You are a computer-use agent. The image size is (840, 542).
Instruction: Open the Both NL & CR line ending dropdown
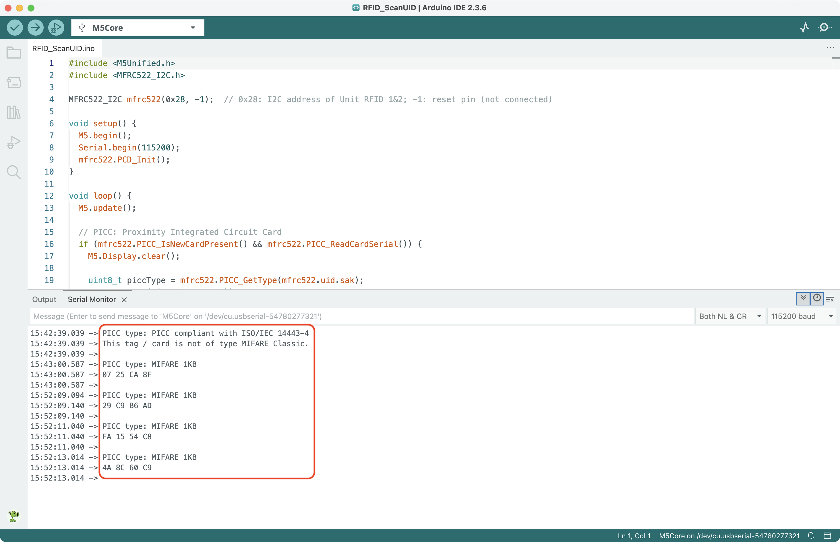click(x=730, y=316)
